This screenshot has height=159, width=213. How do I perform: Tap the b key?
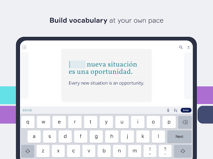pyautogui.click(x=104, y=151)
